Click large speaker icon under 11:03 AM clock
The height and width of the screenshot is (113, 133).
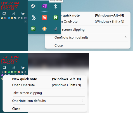click(13, 14)
